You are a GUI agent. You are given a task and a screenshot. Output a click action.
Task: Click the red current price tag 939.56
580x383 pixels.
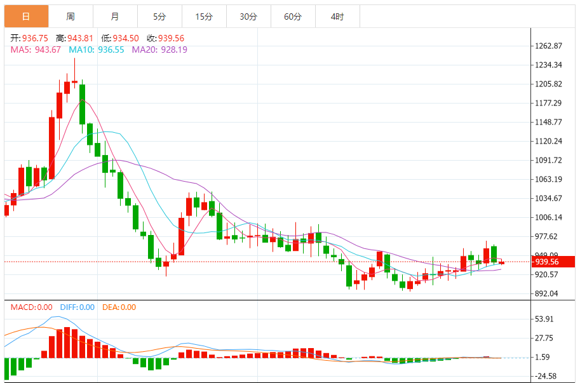coord(553,262)
